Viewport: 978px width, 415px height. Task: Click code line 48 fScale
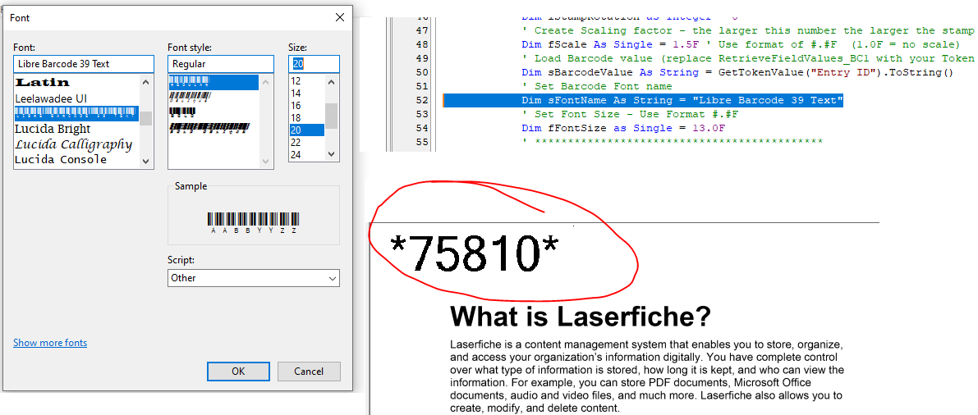(740, 44)
